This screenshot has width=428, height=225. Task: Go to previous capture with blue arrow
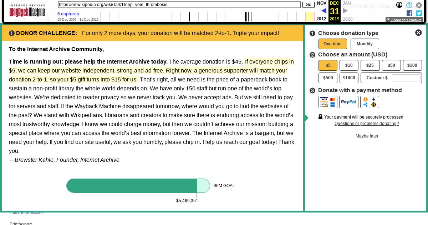click(x=324, y=11)
